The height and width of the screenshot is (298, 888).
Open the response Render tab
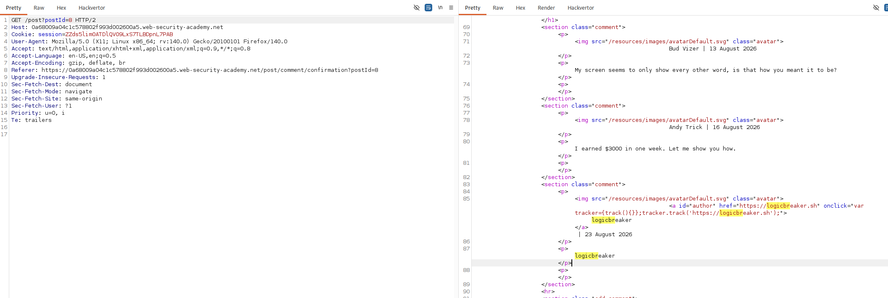546,8
